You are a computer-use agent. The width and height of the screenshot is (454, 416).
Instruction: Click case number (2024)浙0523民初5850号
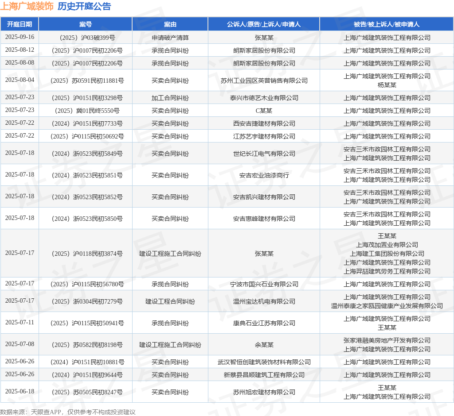87,219
